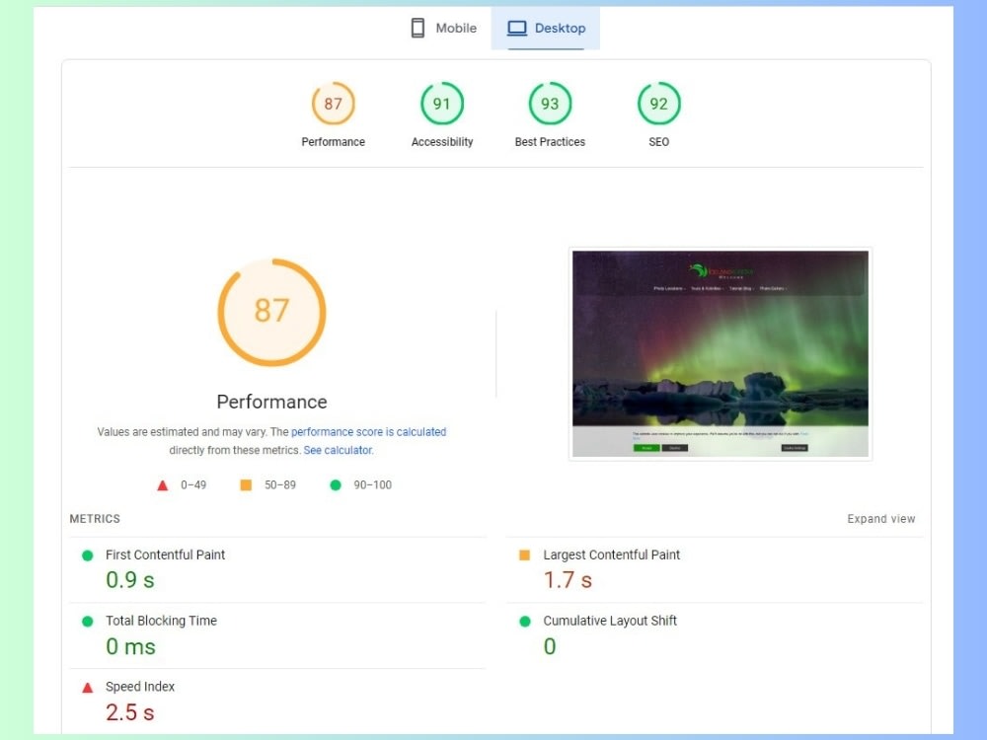Screen dimensions: 987x740
Task: Click the 2.5 s value
Action: point(129,712)
